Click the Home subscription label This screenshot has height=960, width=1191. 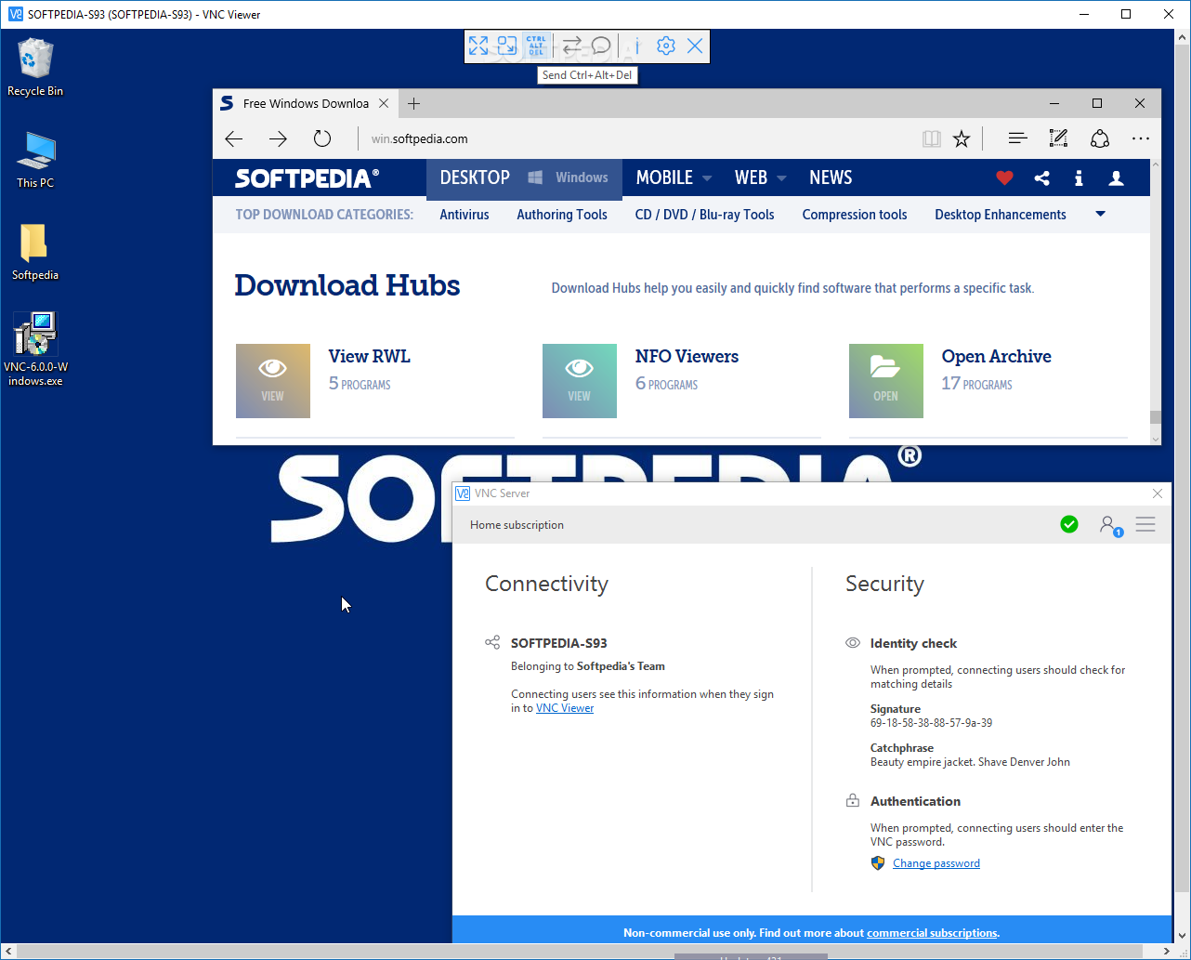click(x=517, y=525)
